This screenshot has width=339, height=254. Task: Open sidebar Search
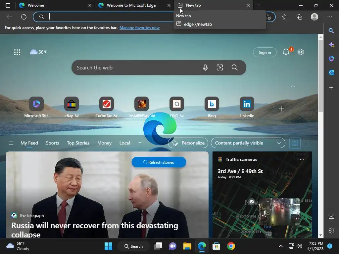331,31
